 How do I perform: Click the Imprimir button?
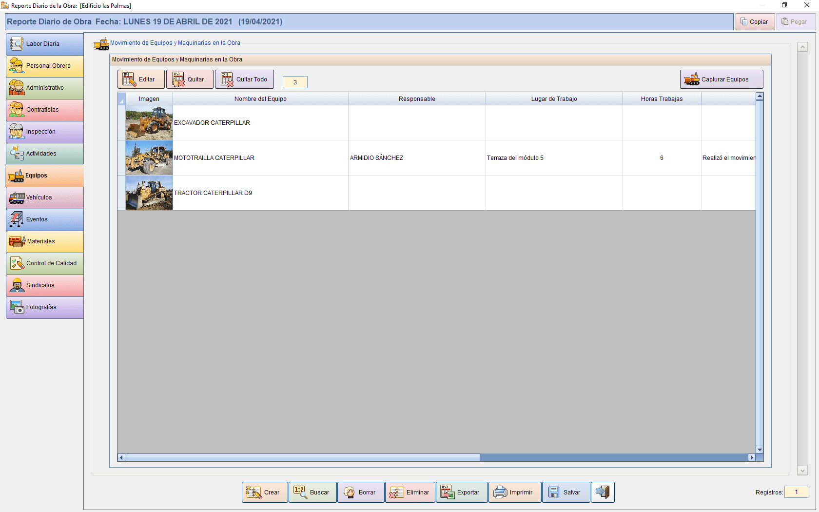point(515,492)
